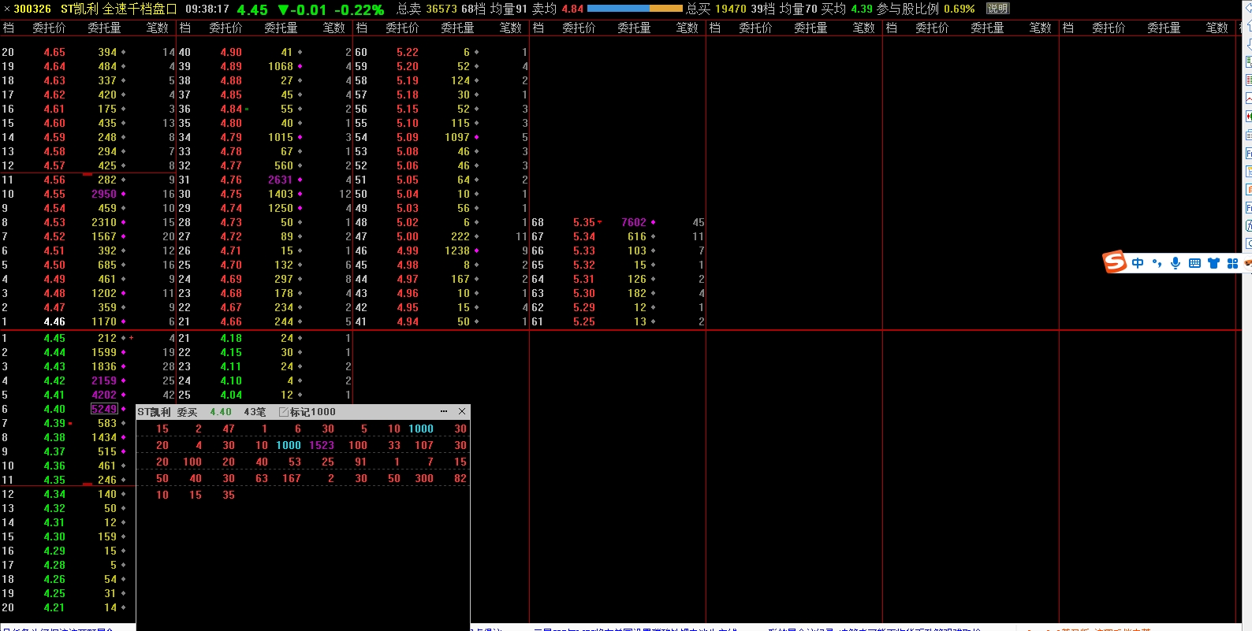Click sell price 4.90 at level 40

pyautogui.click(x=231, y=52)
